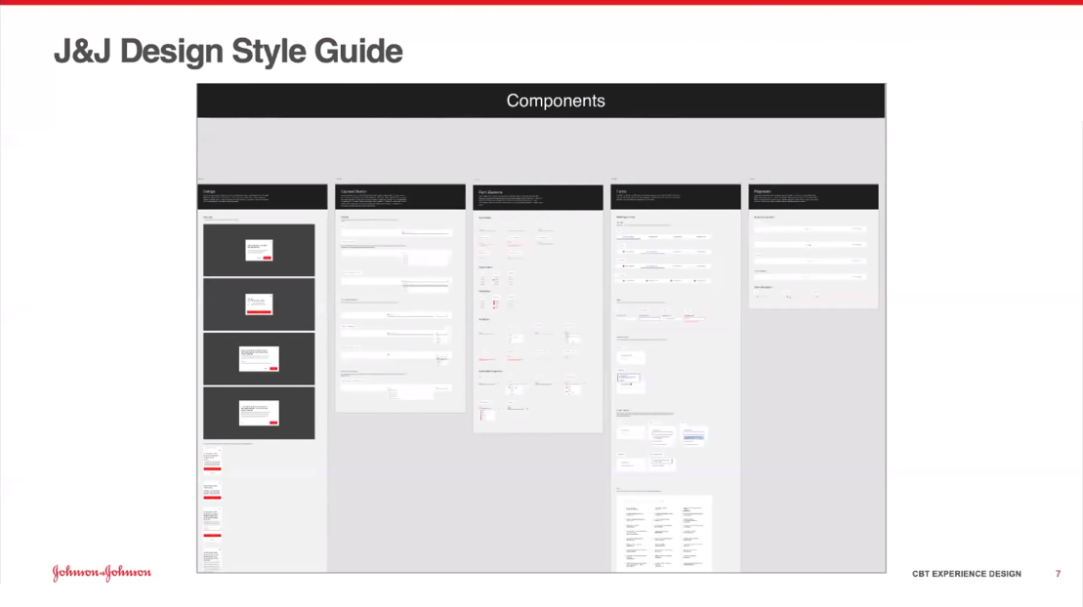
Task: Select the Tabs panel header
Action: point(676,197)
